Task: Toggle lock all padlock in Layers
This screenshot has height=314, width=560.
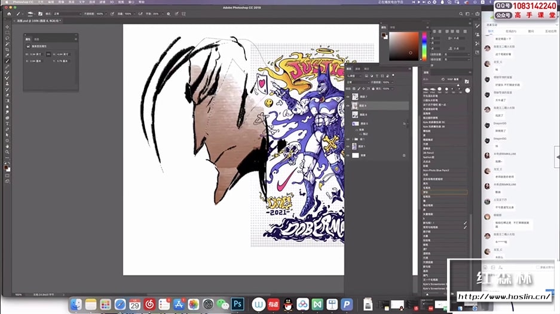Action: coord(373,88)
